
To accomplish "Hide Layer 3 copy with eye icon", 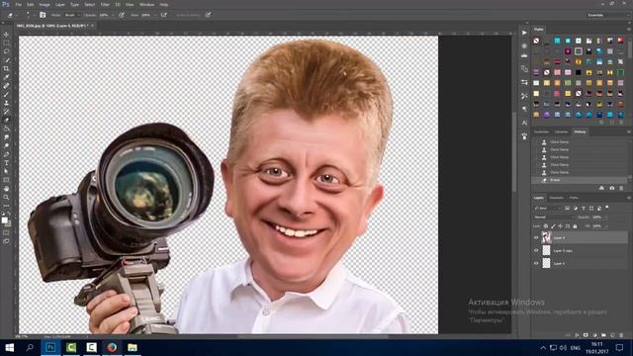I will [536, 250].
